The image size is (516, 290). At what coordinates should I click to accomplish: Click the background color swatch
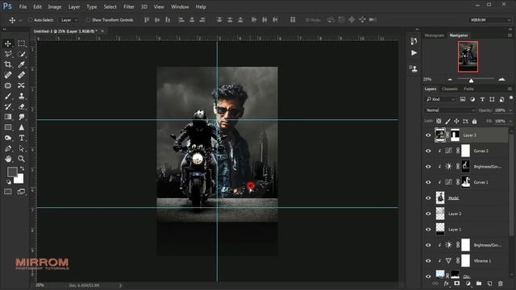(19, 180)
